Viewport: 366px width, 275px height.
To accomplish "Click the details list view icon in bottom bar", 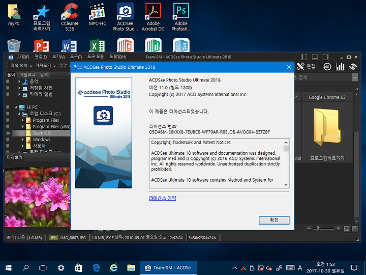I will [x=355, y=229].
